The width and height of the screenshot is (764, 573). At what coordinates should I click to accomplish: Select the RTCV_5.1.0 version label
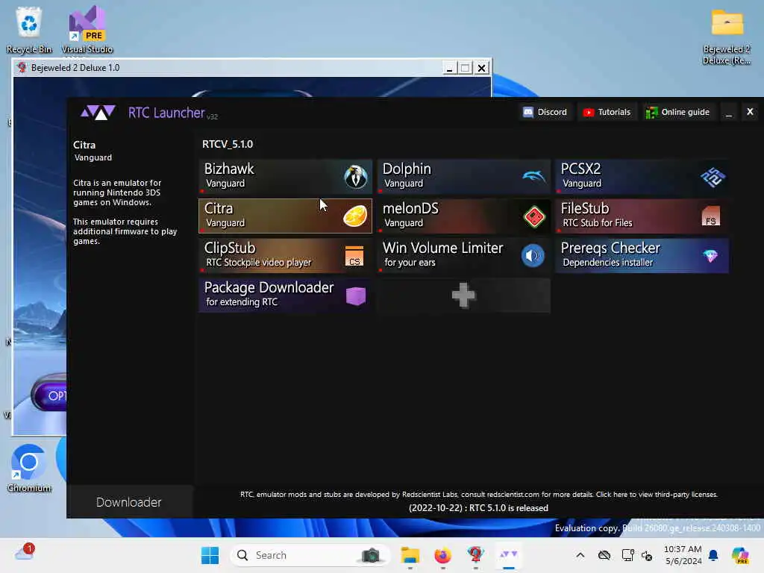click(228, 144)
